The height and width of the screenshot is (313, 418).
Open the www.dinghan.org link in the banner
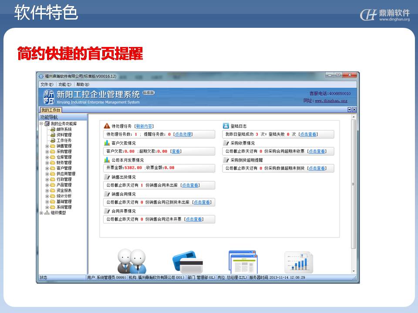coord(331,101)
